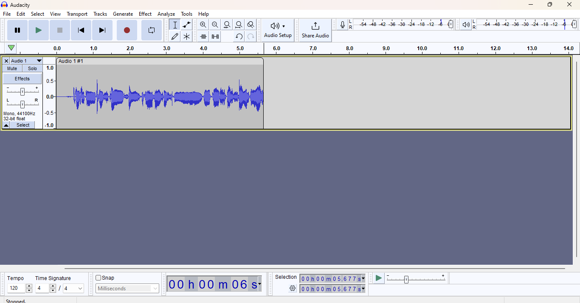Mute the Audio 1 track
580x303 pixels.
pos(11,68)
